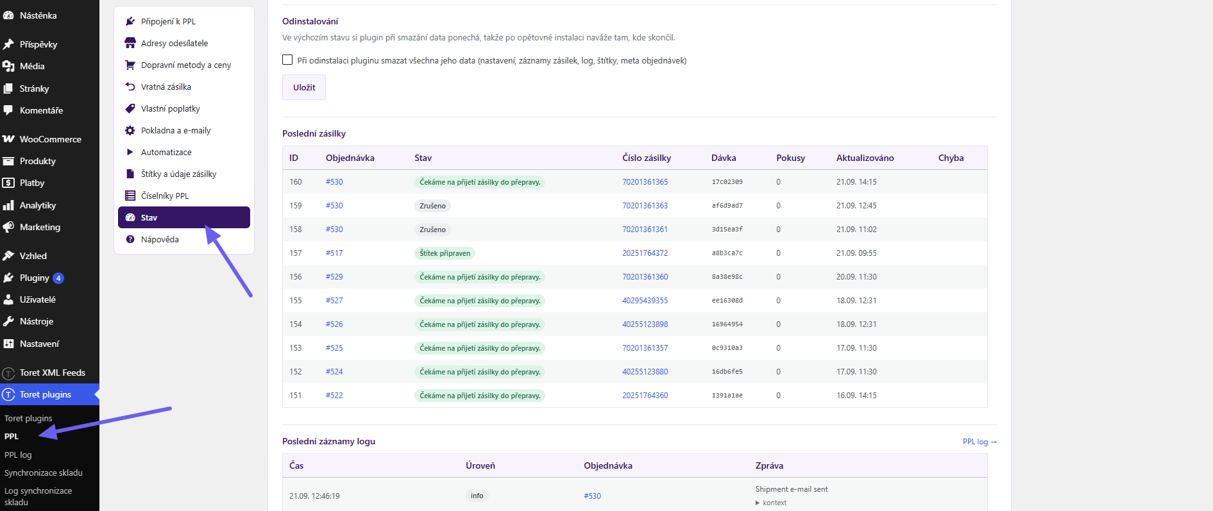Click the Pokladna a e-maily gear icon
The height and width of the screenshot is (511, 1213).
pyautogui.click(x=130, y=130)
